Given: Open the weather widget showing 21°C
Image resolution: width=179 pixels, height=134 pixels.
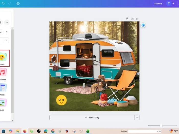Looking at the screenshot, I should click(174, 131).
